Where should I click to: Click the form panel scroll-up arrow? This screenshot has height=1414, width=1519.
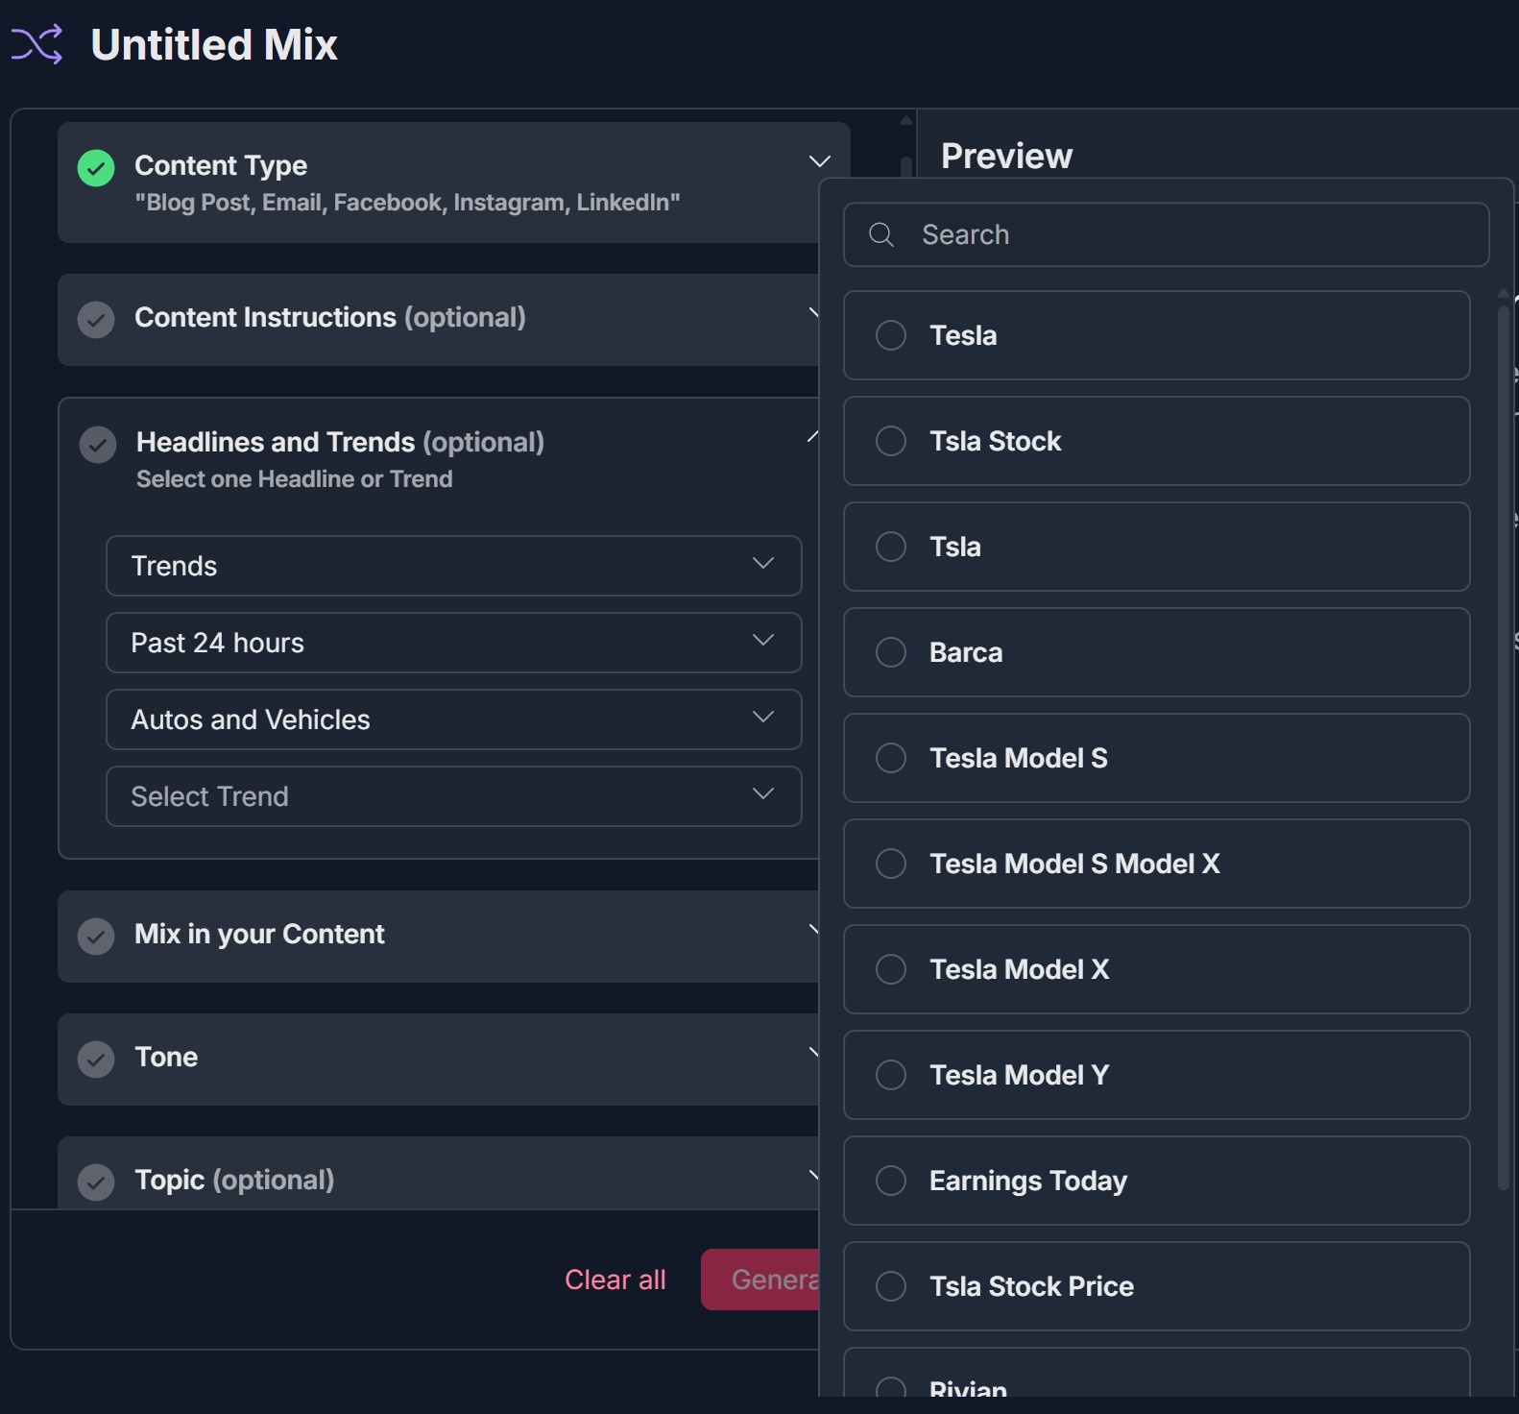905,120
